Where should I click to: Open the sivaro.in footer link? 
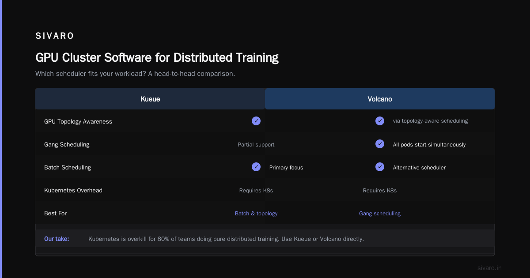click(490, 268)
